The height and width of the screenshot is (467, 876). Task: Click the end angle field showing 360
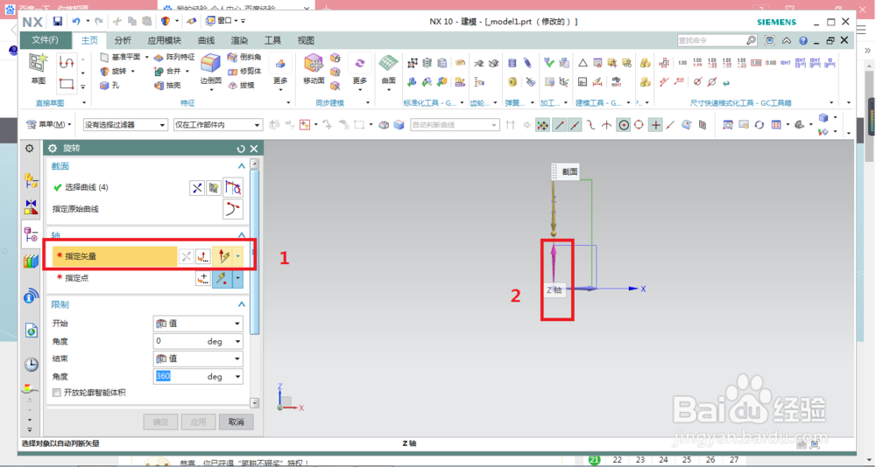[x=198, y=376]
